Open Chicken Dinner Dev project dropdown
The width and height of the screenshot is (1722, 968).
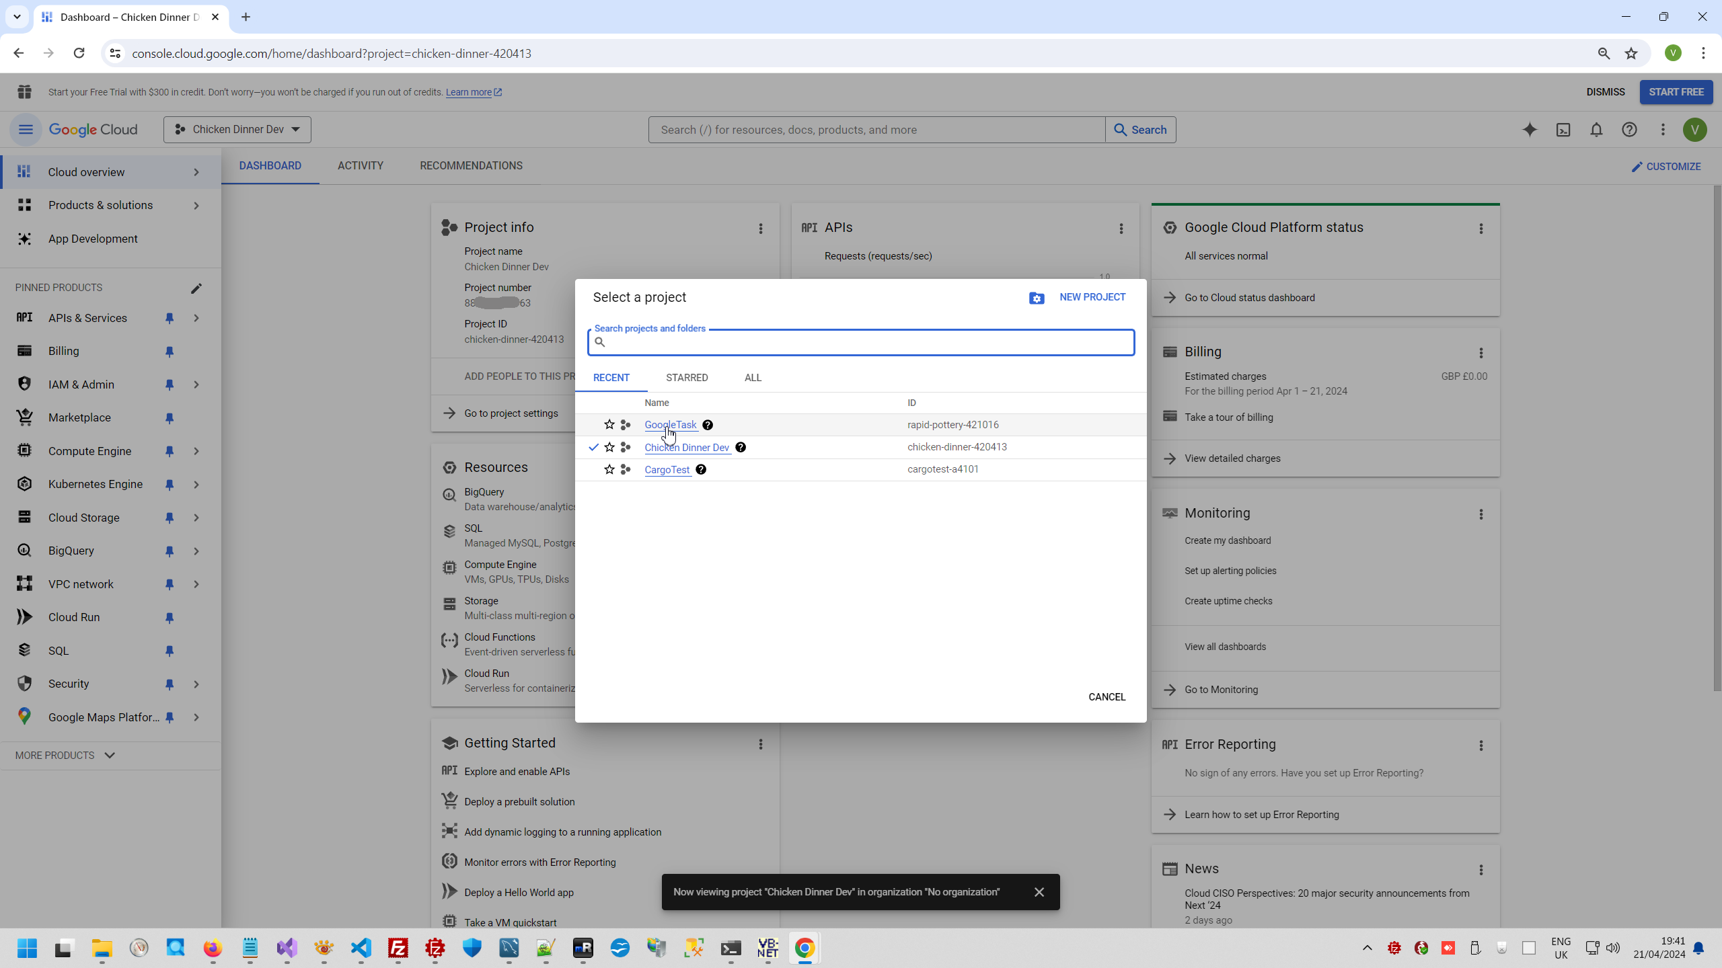(x=237, y=130)
